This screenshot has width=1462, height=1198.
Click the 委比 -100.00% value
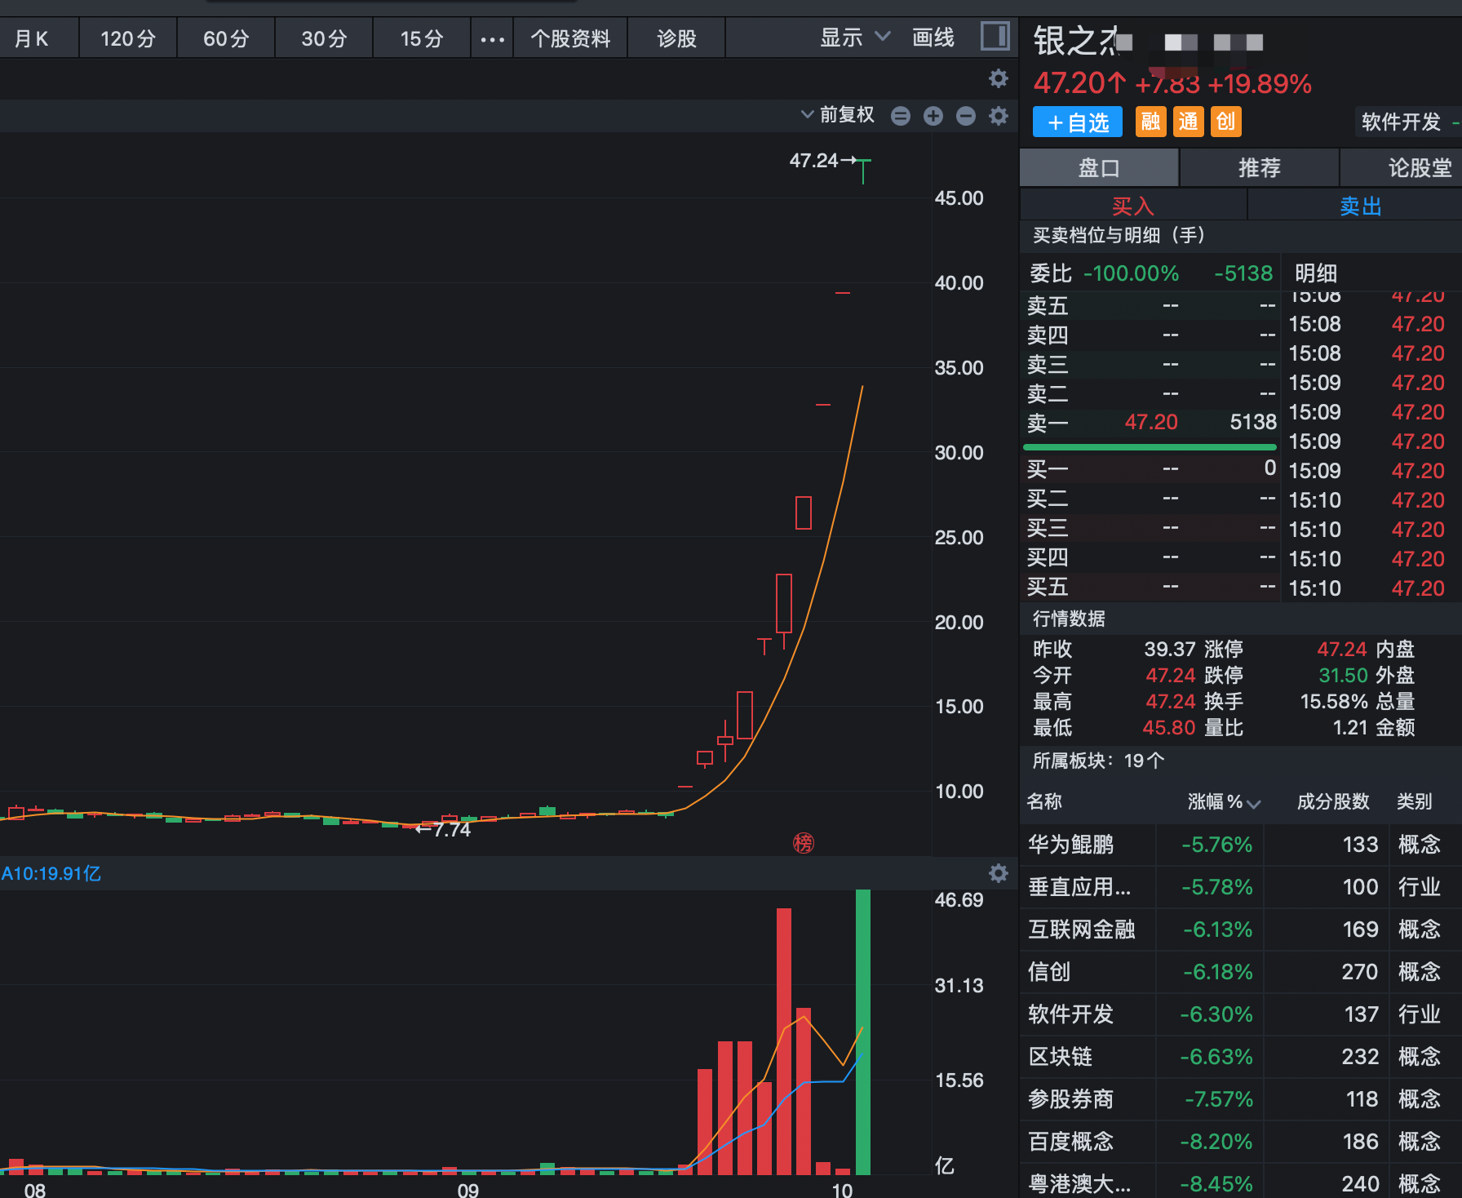tap(1131, 273)
